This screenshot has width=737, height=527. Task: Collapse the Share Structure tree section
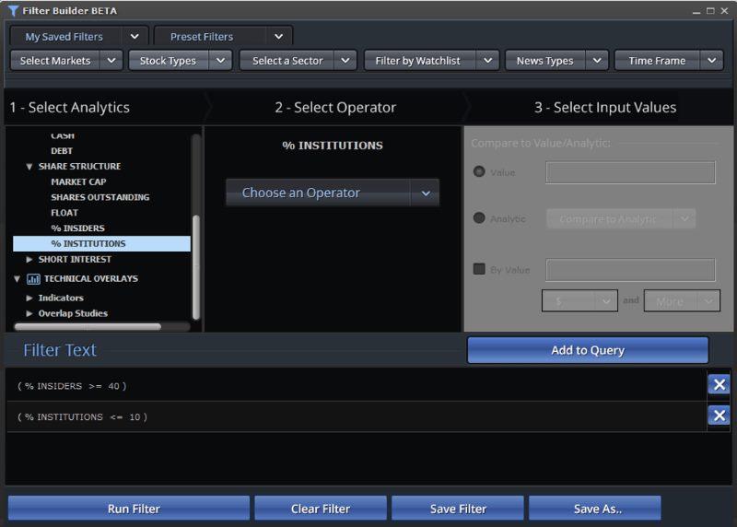[29, 167]
